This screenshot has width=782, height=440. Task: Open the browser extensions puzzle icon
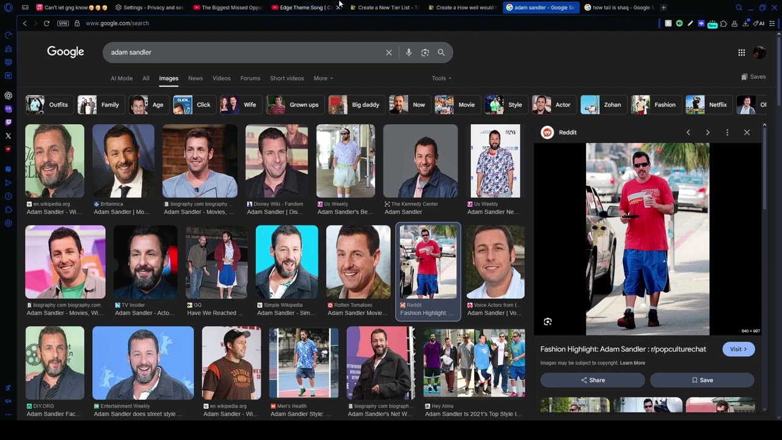click(x=723, y=23)
